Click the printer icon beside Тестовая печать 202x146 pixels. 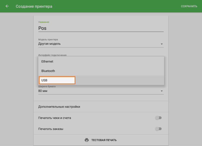[87, 140]
